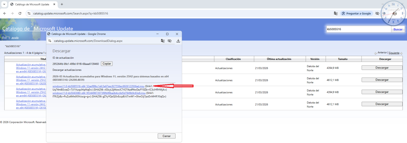The height and width of the screenshot is (143, 407).
Task: Click the translate icon in the popup address bar
Action: click(x=163, y=41)
